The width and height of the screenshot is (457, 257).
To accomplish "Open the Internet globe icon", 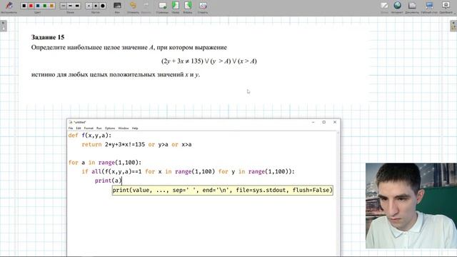I will [397, 6].
